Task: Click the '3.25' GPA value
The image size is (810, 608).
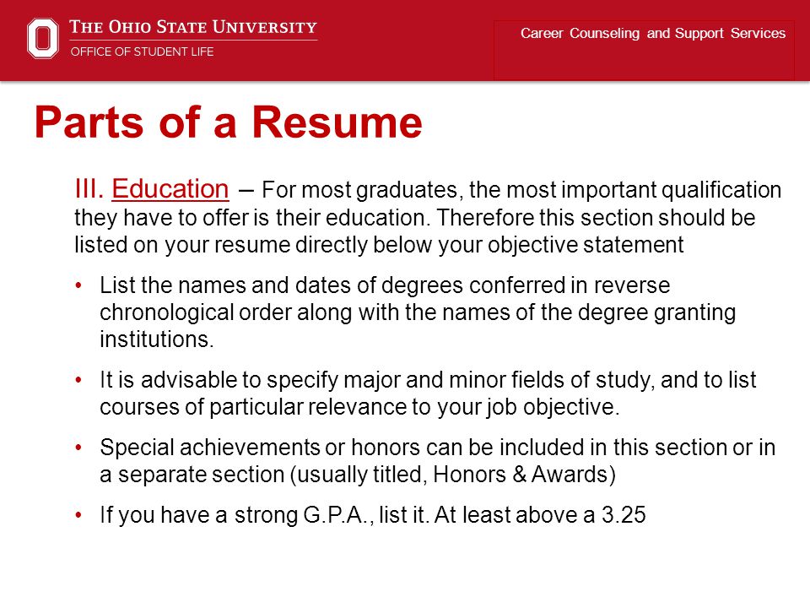Action: [x=624, y=515]
